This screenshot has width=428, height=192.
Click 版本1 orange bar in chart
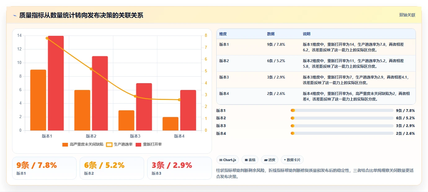(x=38, y=100)
